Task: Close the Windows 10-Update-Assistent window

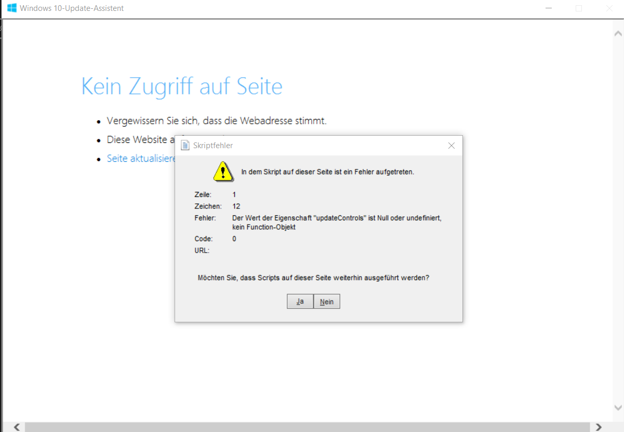Action: 609,8
